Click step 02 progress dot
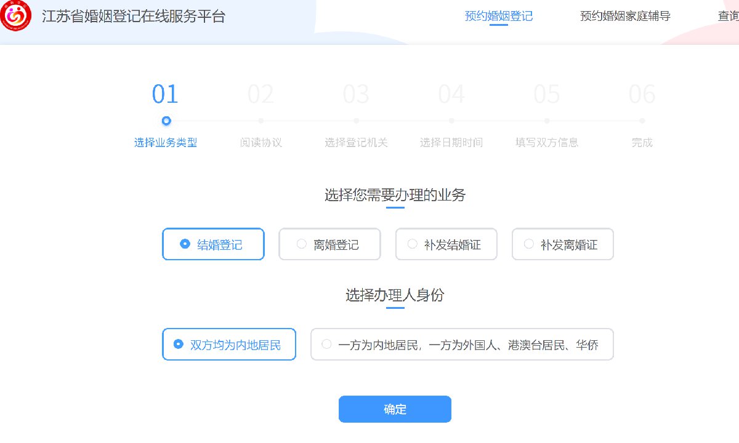739x443 pixels. tap(261, 121)
